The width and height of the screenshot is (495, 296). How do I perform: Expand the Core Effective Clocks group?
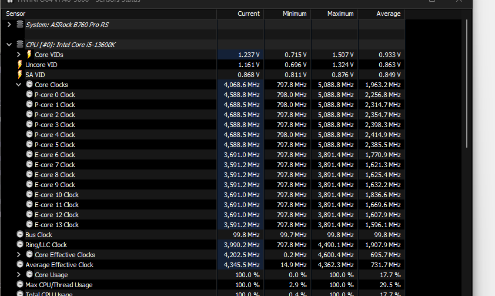tap(19, 255)
